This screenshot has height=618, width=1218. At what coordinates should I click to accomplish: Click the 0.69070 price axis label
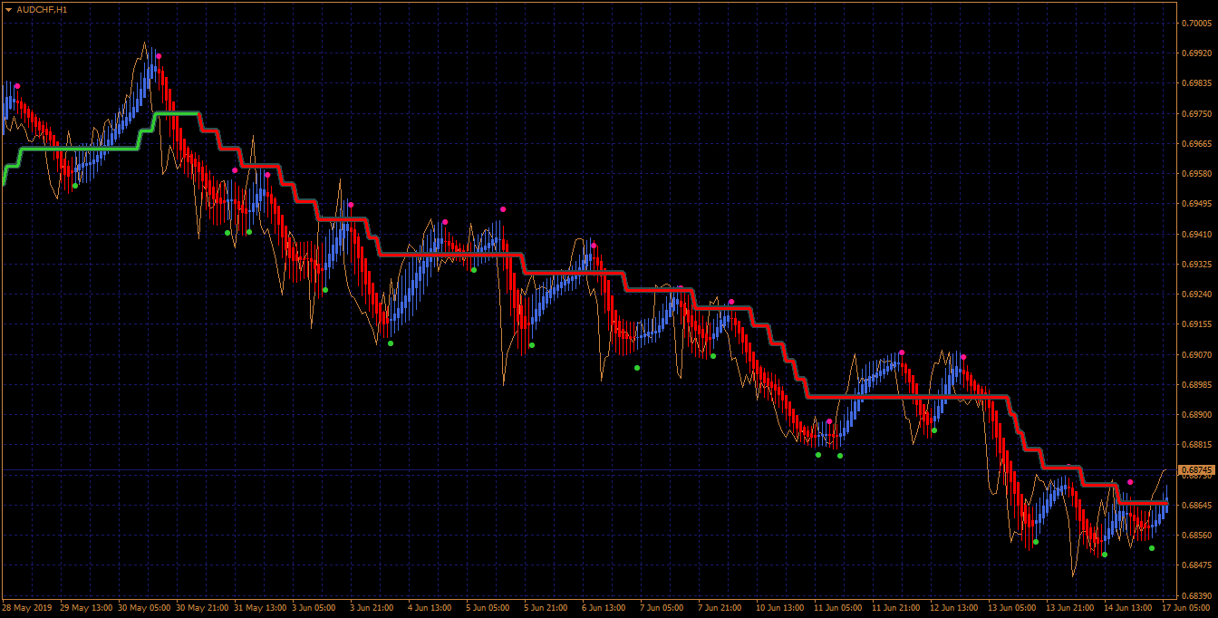tap(1195, 354)
